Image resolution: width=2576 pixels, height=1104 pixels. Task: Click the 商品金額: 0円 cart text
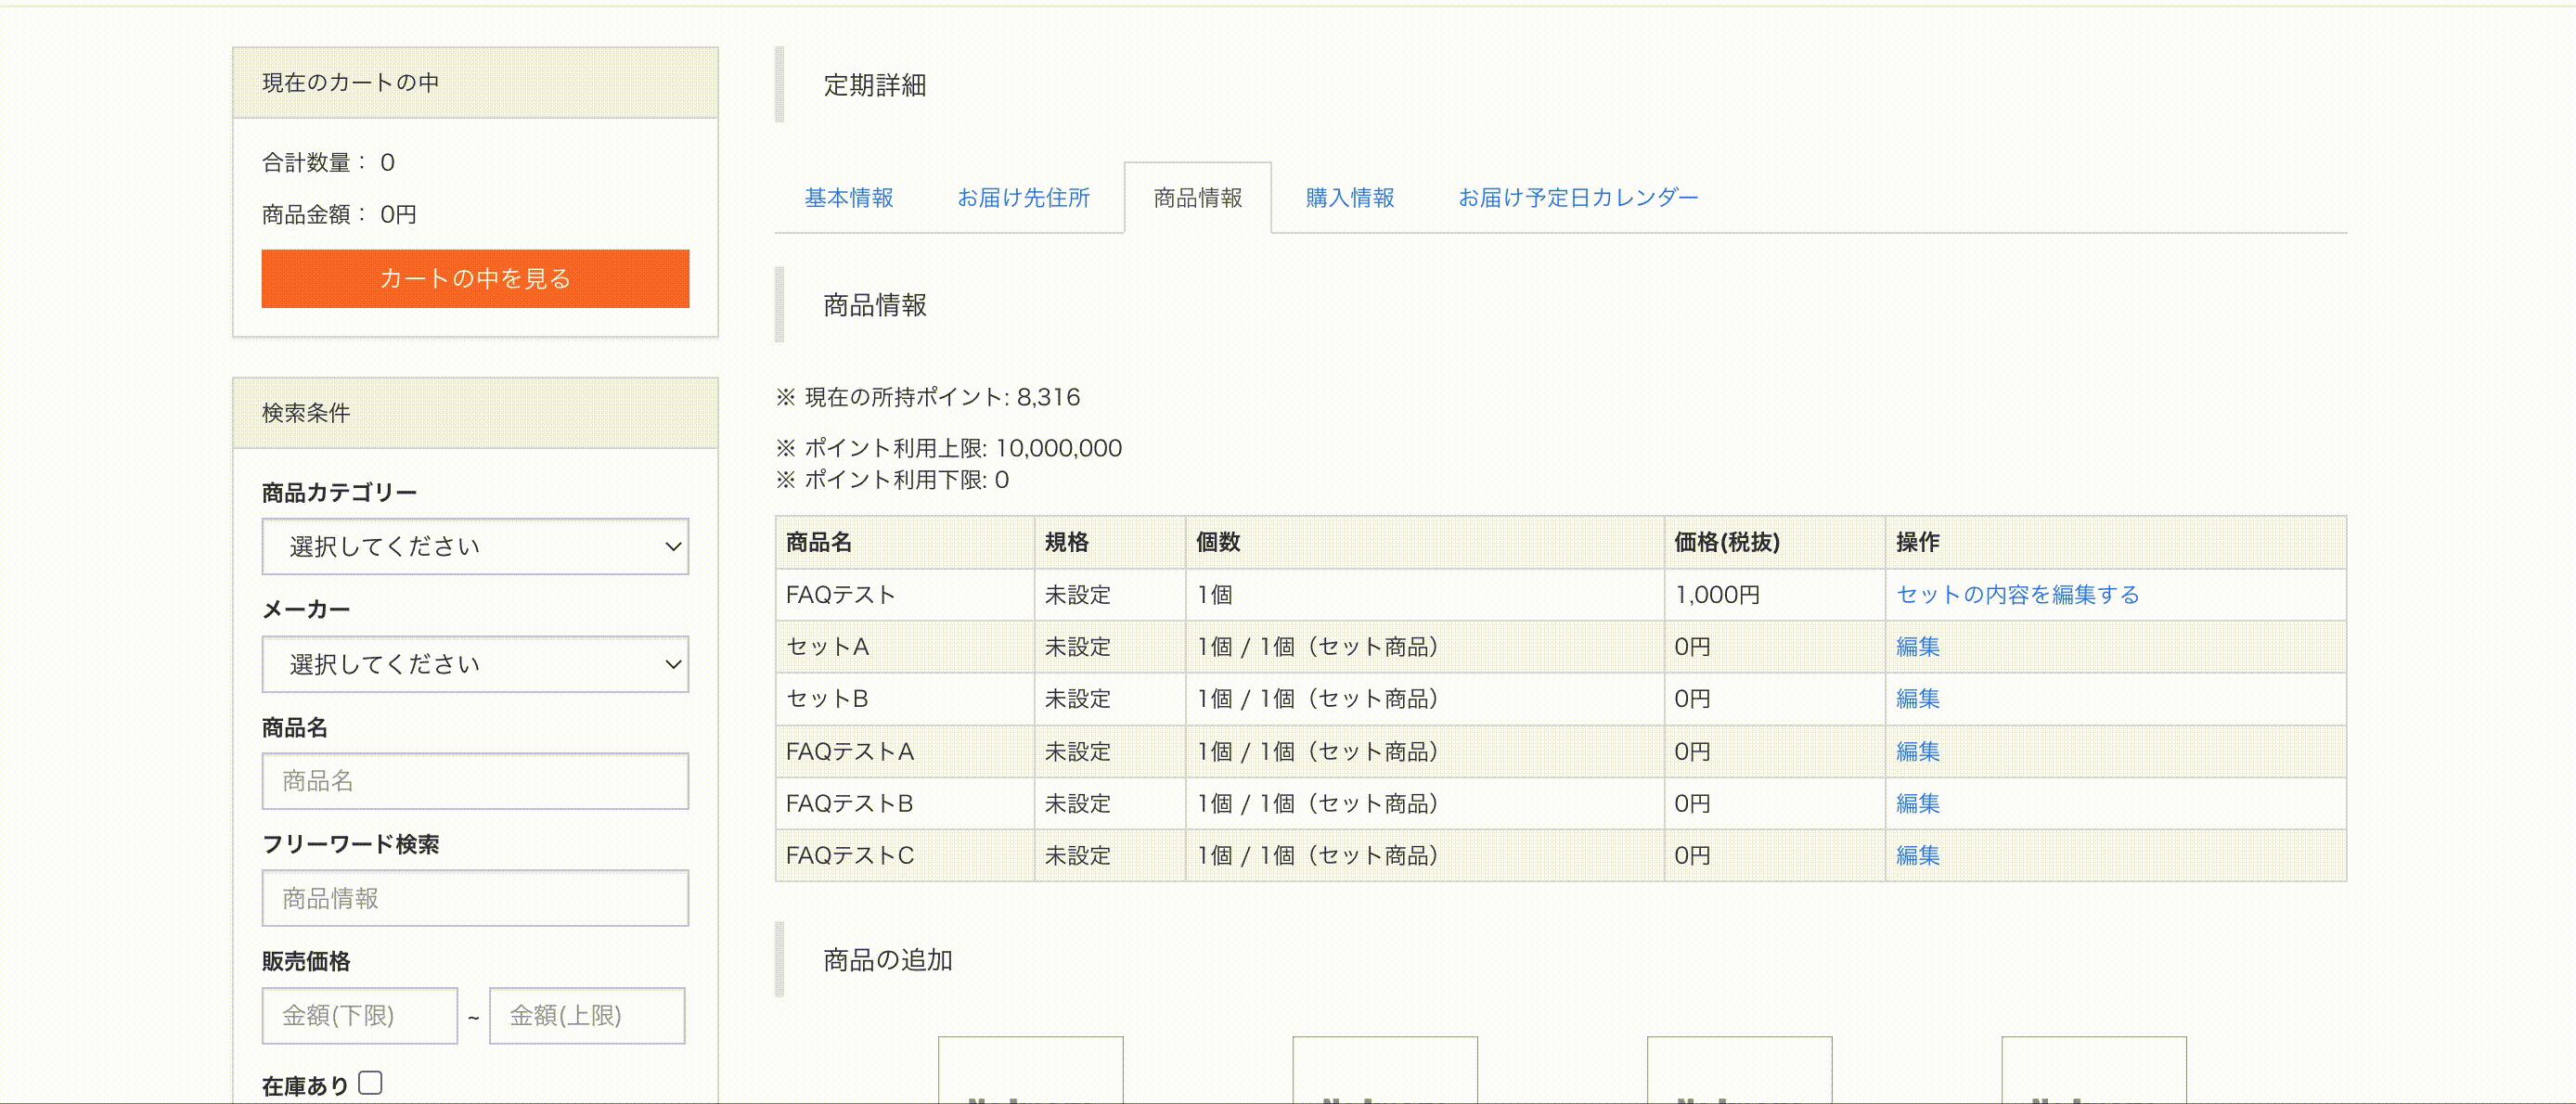point(339,214)
